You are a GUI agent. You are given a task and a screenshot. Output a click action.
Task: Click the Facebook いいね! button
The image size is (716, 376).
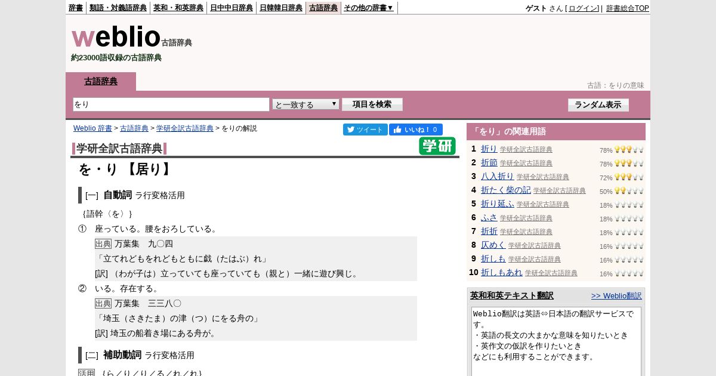click(x=416, y=130)
